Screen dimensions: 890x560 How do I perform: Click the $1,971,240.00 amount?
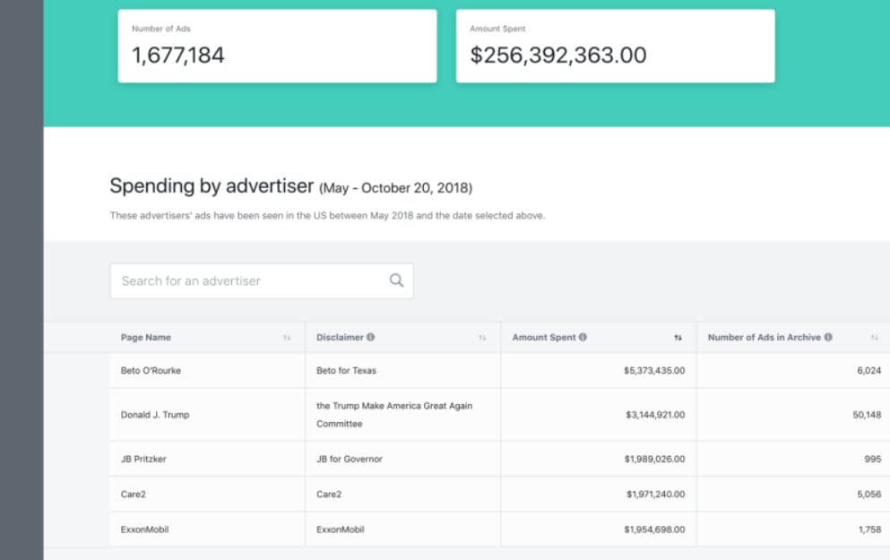tap(655, 495)
